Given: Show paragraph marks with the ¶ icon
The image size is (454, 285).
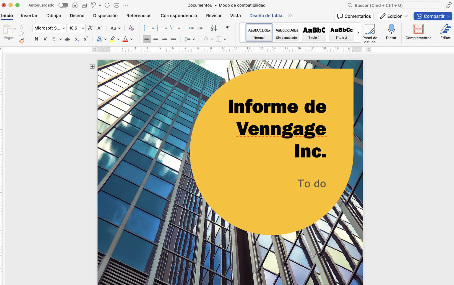Looking at the screenshot, I should pos(227,28).
